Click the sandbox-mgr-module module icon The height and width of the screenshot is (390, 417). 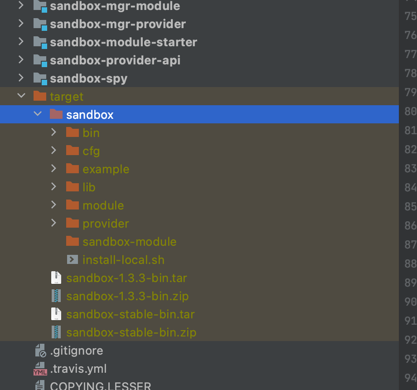point(40,6)
